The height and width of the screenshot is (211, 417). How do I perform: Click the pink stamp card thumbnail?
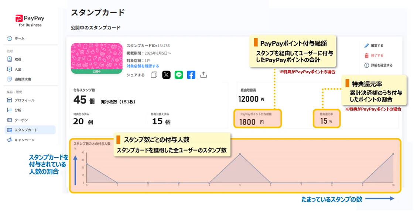(97, 58)
